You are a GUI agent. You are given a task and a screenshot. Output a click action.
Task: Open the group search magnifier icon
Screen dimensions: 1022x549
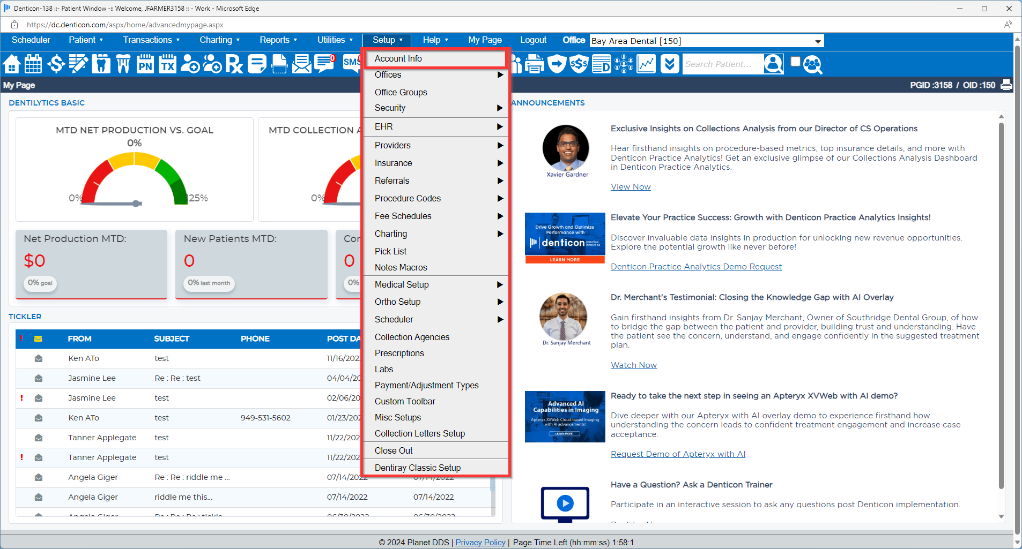(x=813, y=65)
